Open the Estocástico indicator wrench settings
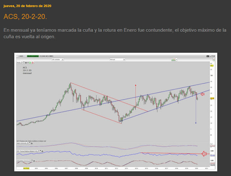The width and height of the screenshot is (231, 176). coord(30,161)
